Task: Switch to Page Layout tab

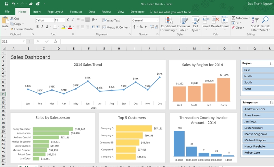Action: (x=55, y=12)
